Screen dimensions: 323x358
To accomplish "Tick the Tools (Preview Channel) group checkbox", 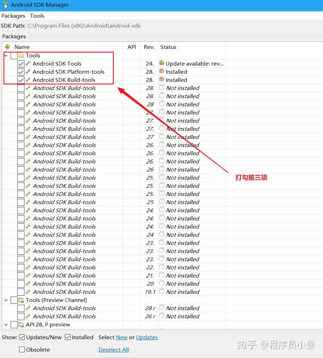I will coord(14,300).
